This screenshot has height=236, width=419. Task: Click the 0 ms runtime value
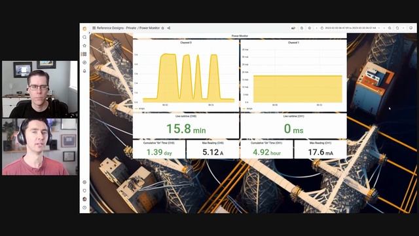(x=293, y=128)
